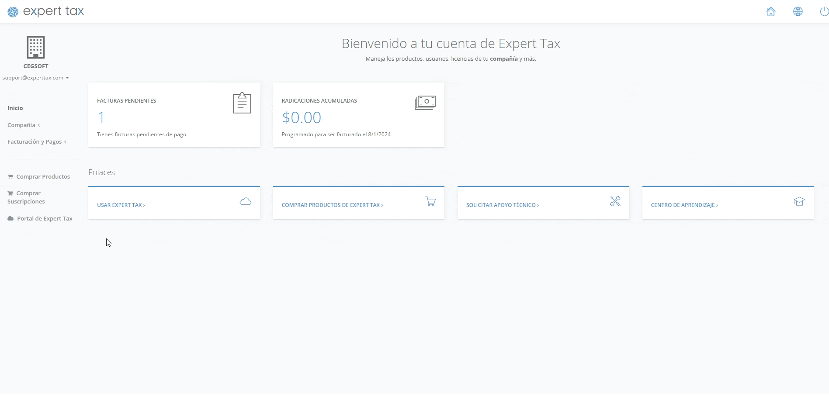Open the globe language icon

pos(798,12)
